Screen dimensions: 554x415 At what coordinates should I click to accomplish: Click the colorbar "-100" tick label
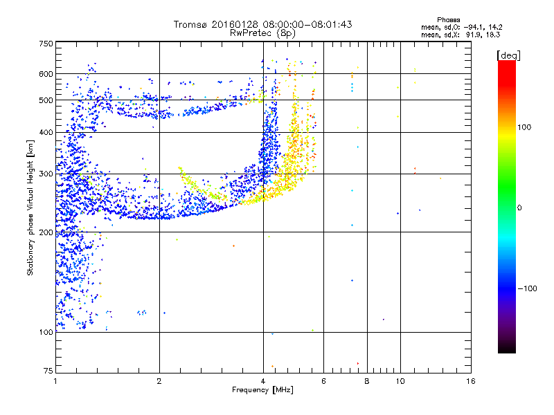click(x=528, y=288)
